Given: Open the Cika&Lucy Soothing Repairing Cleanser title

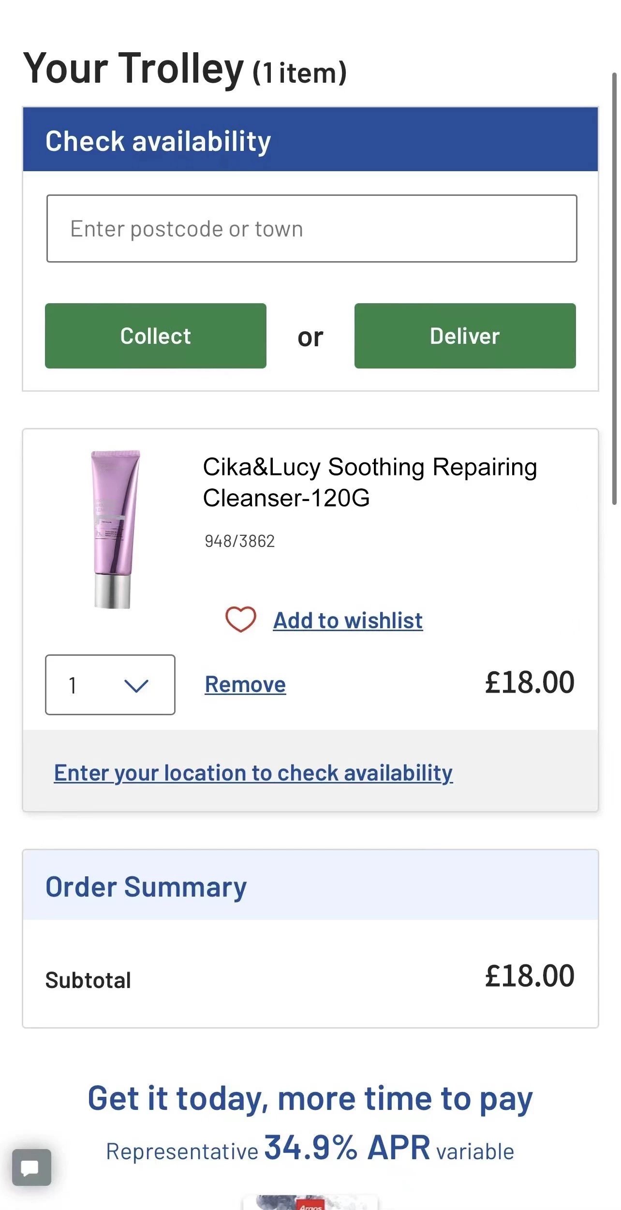Looking at the screenshot, I should 370,482.
